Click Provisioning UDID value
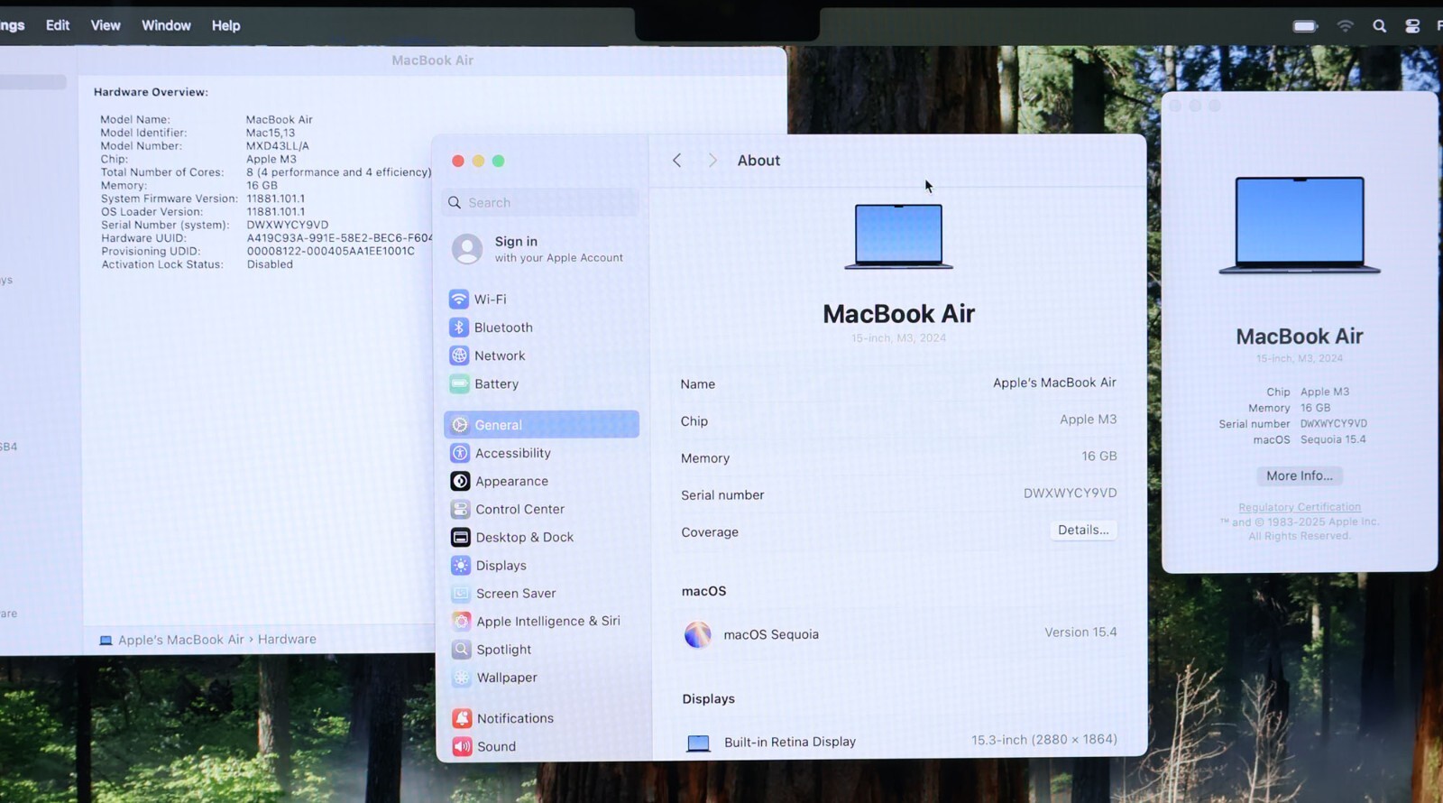Viewport: 1443px width, 803px height. [331, 251]
